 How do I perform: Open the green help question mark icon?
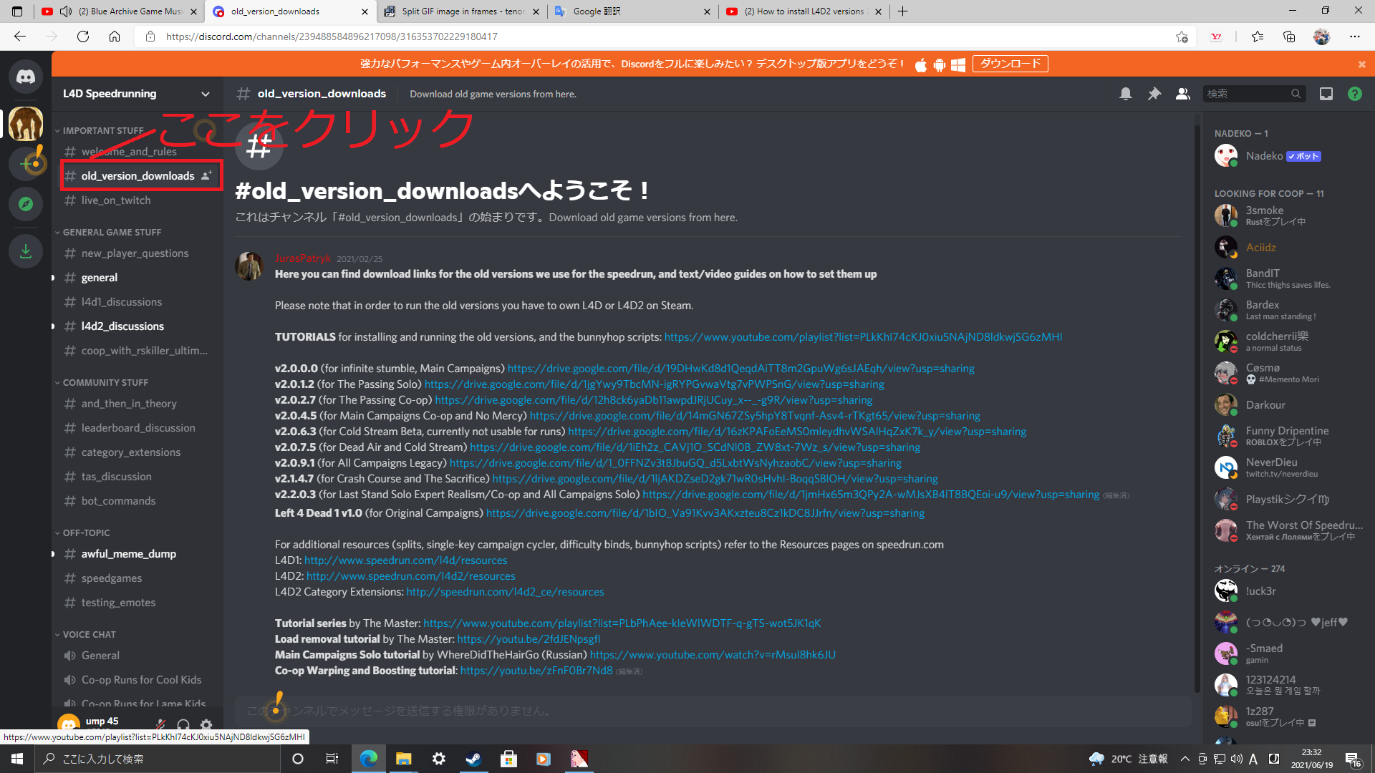1354,94
